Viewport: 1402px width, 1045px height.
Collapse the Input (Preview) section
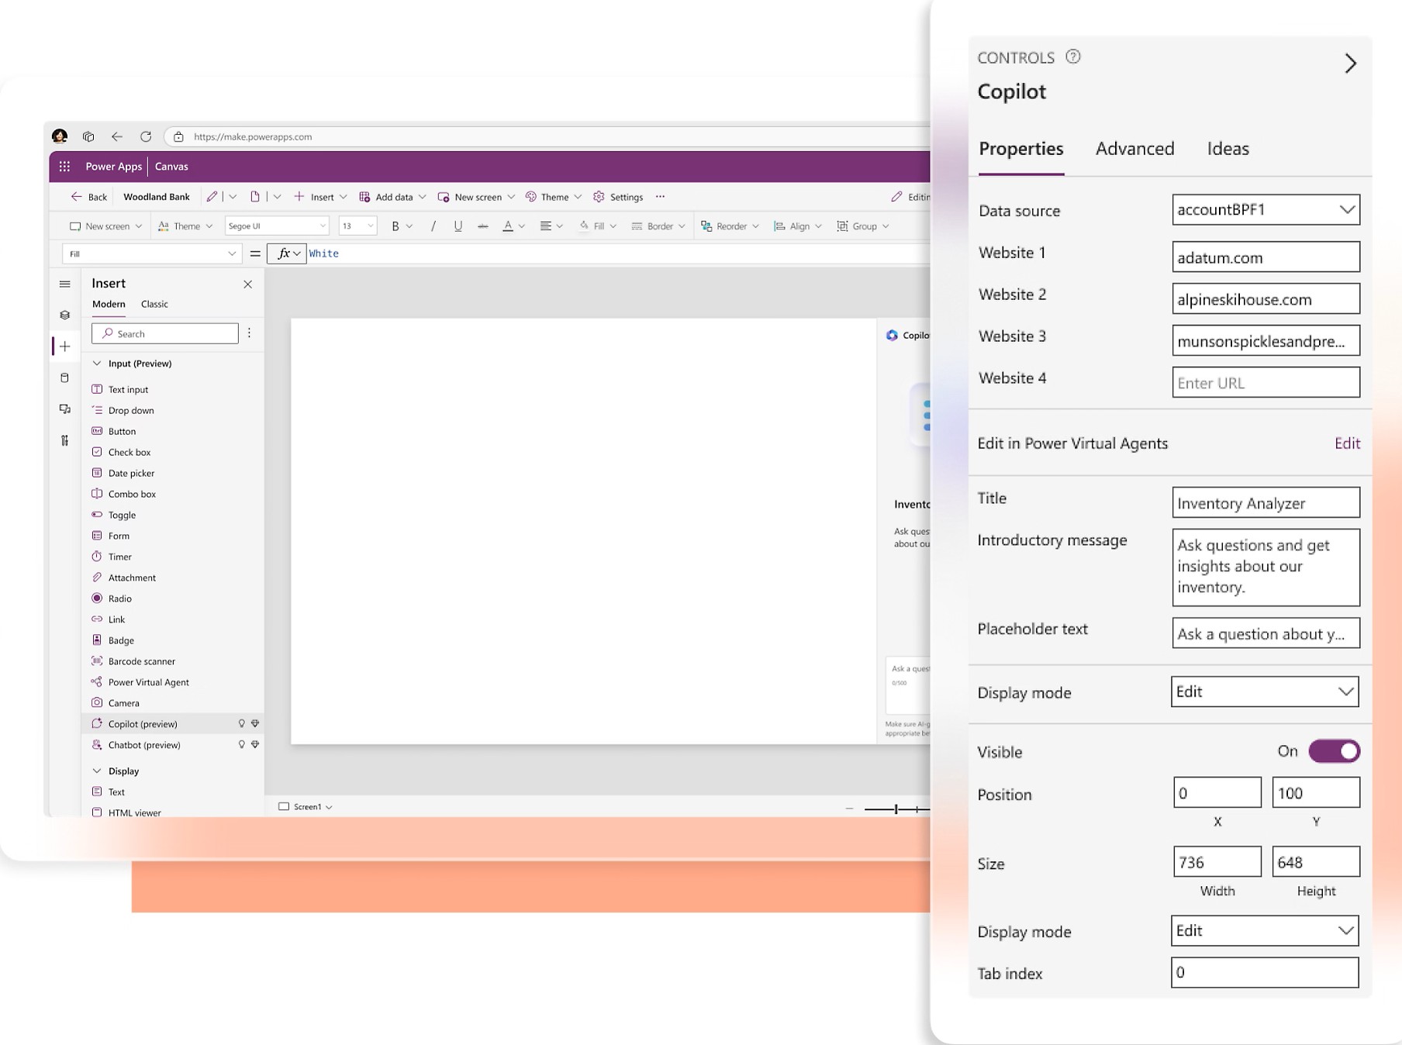coord(98,363)
